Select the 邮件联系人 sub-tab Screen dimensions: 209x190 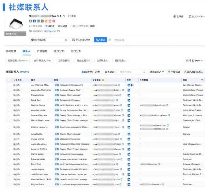(43, 61)
